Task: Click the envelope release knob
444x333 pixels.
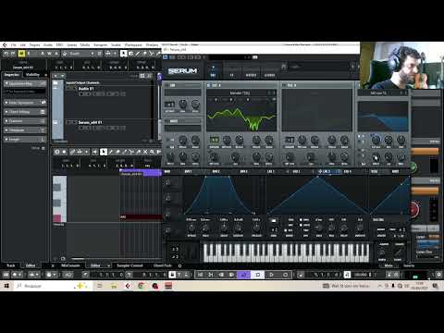Action: click(x=256, y=228)
